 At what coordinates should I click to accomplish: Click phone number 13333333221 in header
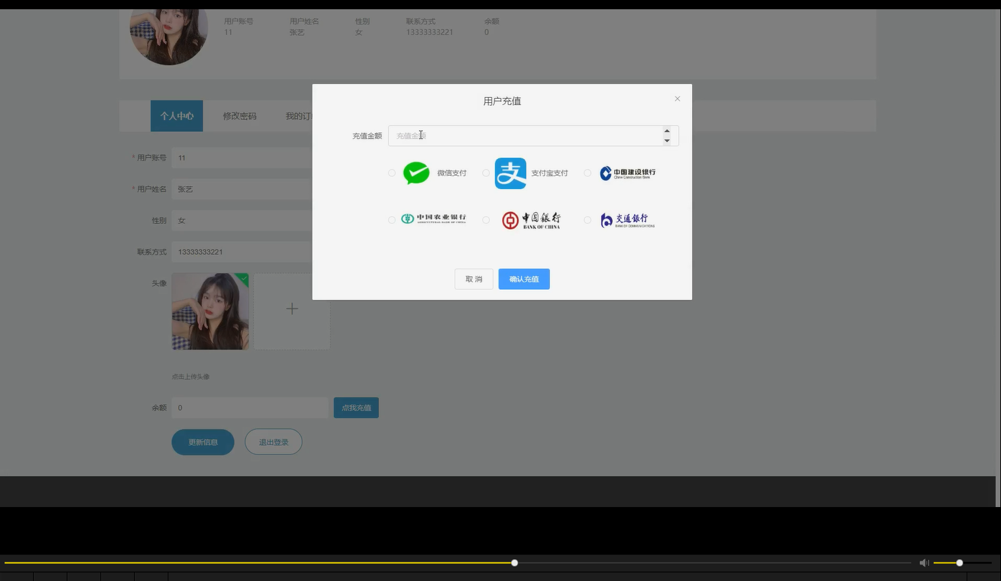click(429, 32)
